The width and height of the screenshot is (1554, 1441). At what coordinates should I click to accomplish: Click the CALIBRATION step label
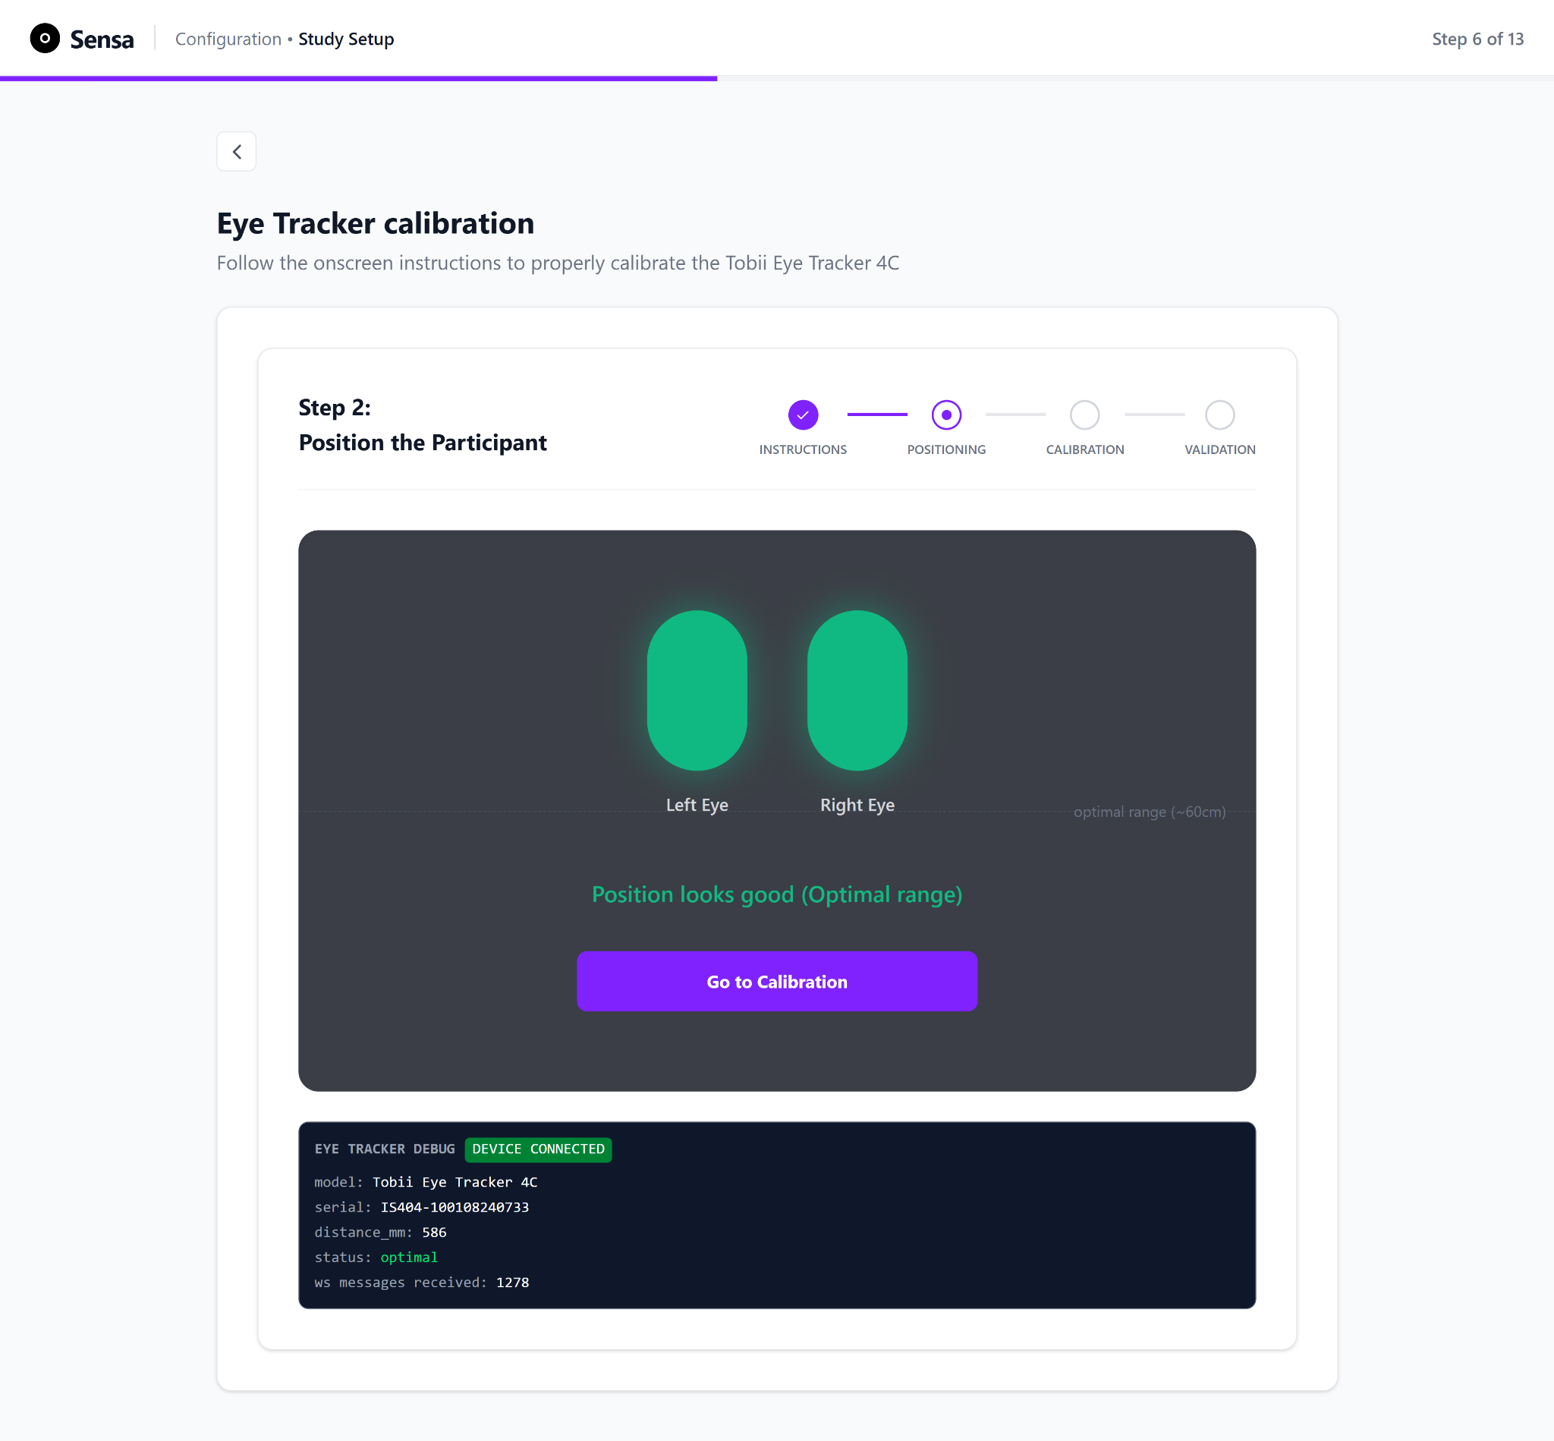(1085, 450)
